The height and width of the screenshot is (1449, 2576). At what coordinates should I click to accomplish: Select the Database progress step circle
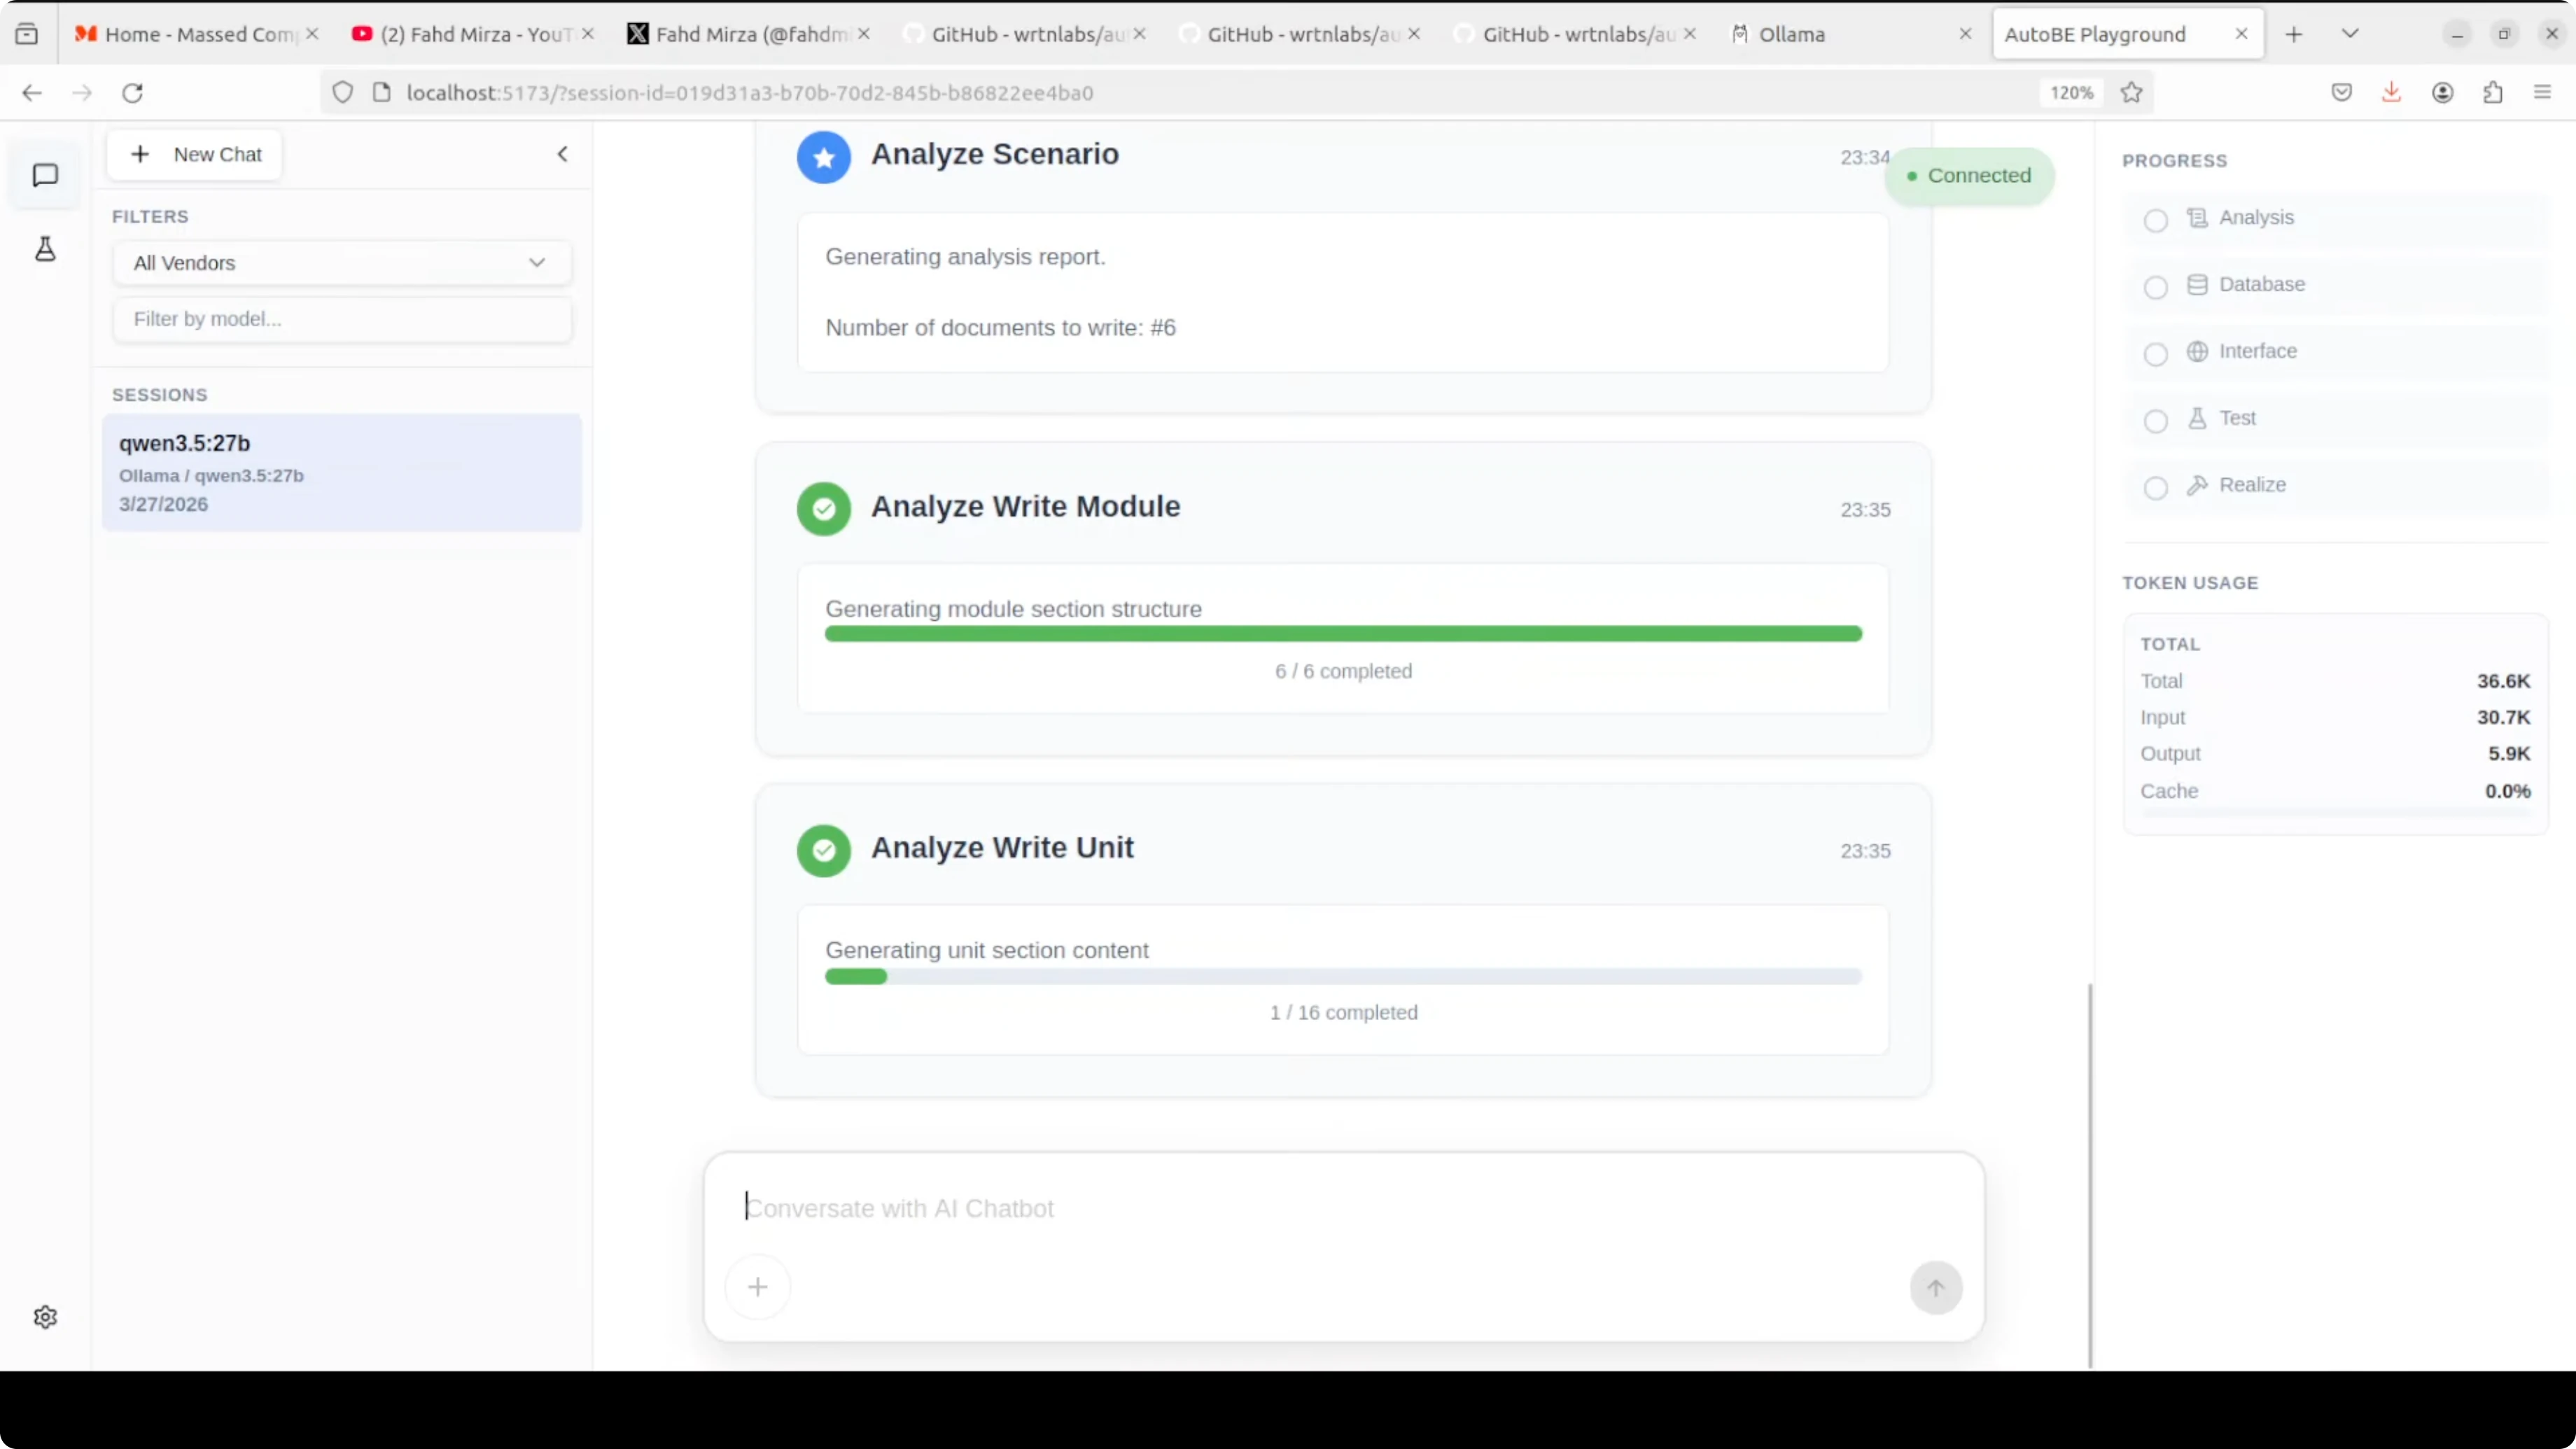pos(2155,287)
